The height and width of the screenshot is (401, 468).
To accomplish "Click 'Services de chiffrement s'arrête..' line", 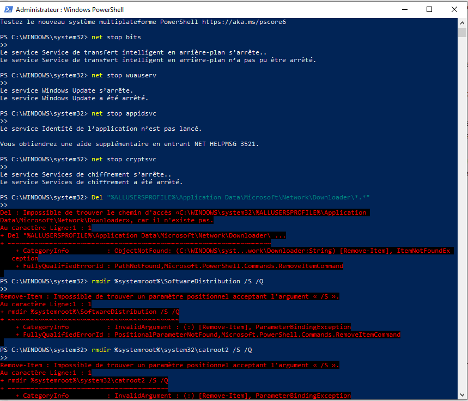I will tap(86, 174).
